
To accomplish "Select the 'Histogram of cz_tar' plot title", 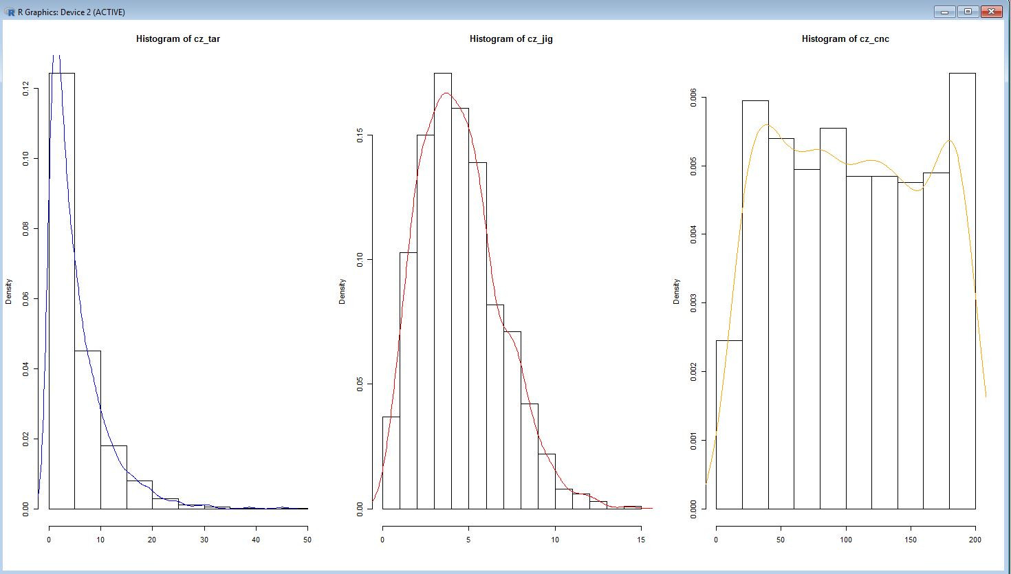I will [178, 39].
